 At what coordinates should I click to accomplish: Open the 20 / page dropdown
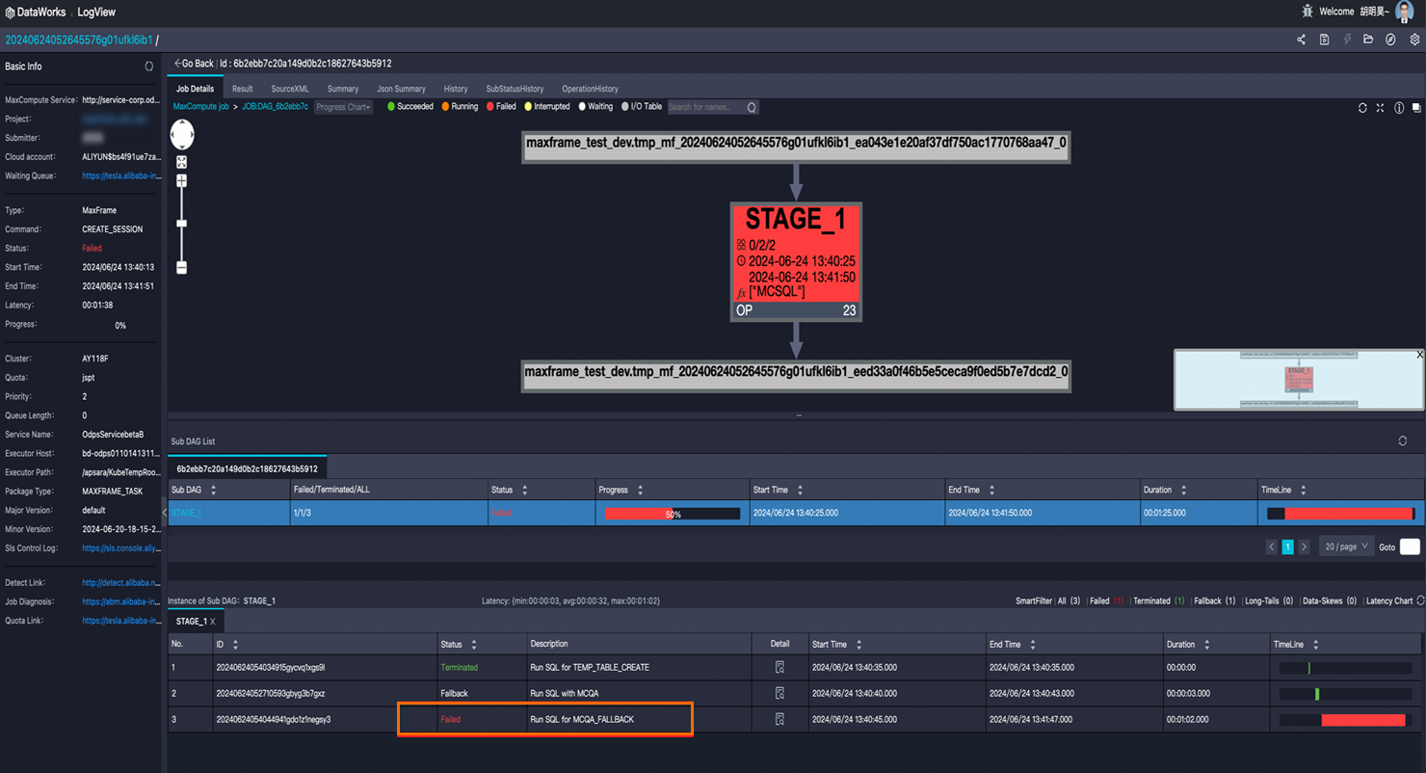point(1344,546)
